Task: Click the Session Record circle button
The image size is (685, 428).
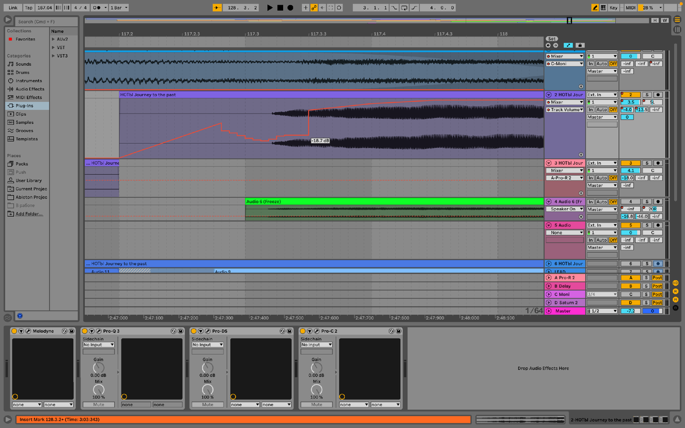Action: [x=339, y=8]
